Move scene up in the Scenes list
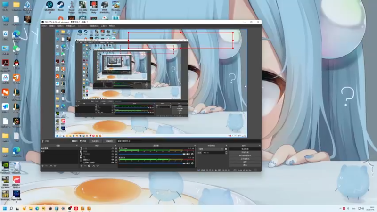 (x=51, y=166)
